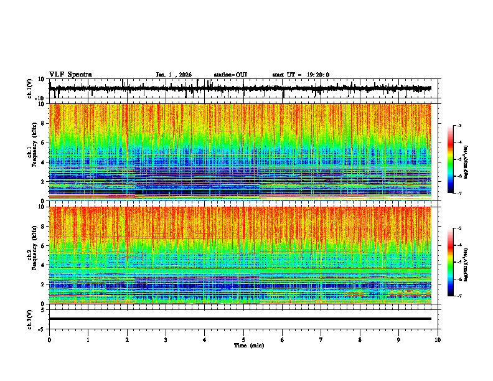
Task: Click the time axis tick label "1"
Action: click(x=88, y=340)
